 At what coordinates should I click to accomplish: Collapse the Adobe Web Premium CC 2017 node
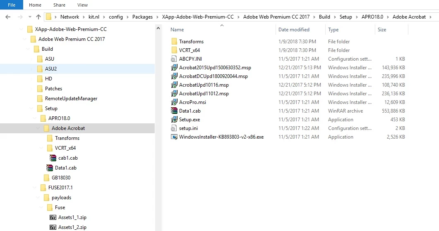click(25, 39)
